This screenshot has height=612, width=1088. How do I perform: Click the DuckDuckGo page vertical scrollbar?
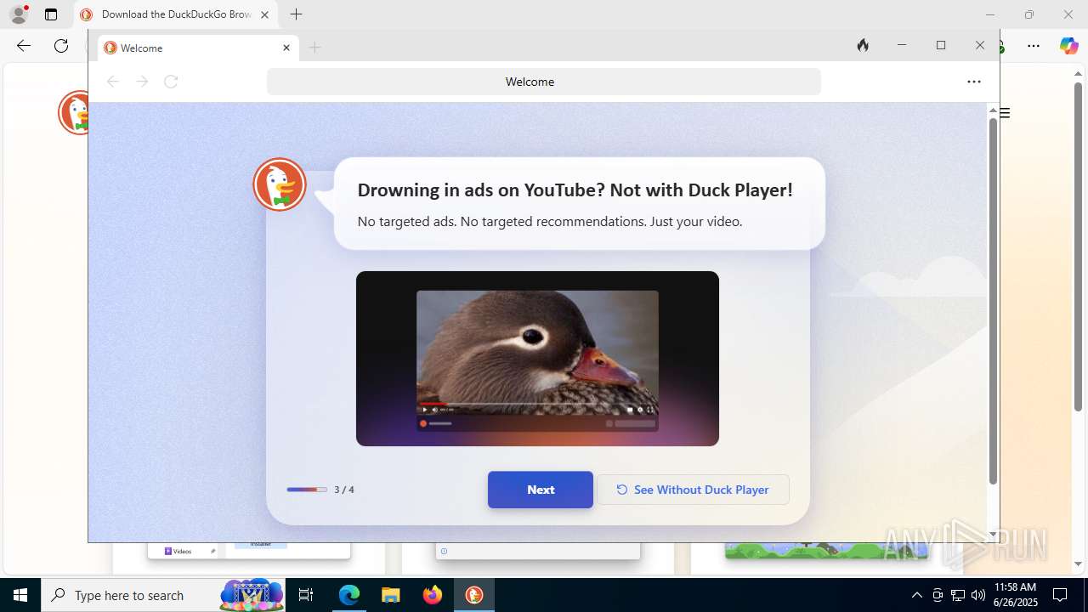993,302
